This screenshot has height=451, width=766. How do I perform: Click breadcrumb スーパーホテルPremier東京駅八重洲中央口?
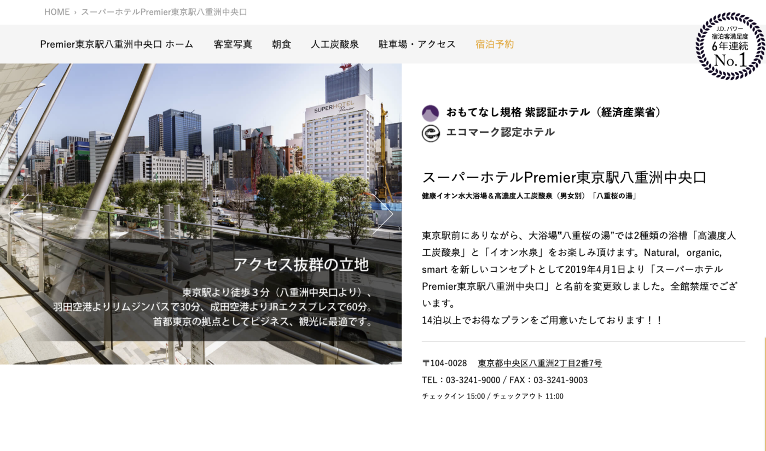click(164, 12)
